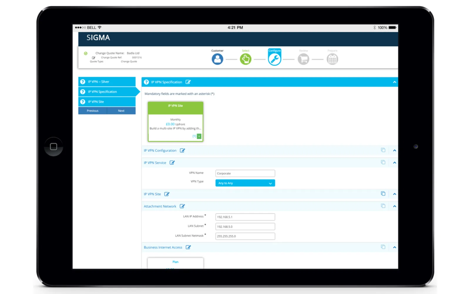Screen dimensions: 470x294
Task: Click the SIGMA logo
Action: tap(98, 38)
